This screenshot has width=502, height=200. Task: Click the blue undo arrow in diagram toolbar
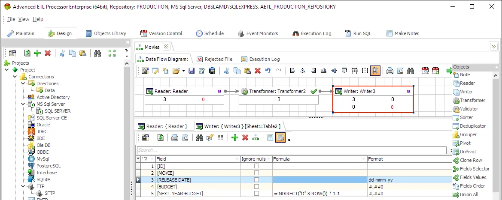pyautogui.click(x=268, y=71)
